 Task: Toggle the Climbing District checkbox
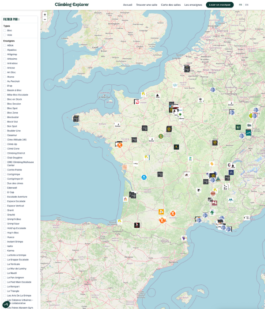[x=5, y=153]
